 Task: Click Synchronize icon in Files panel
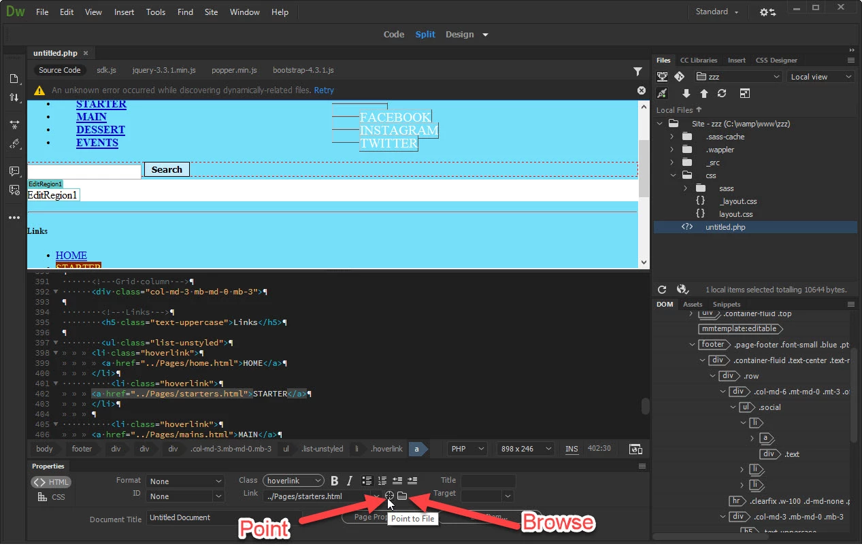tap(722, 94)
